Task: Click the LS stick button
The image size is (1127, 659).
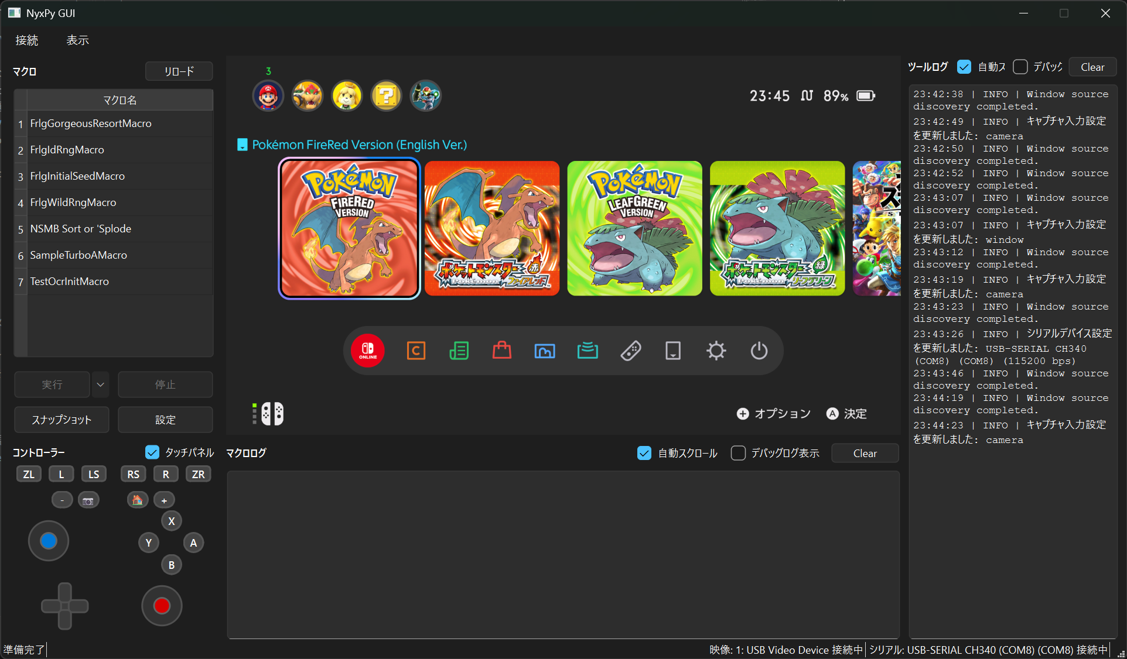Action: tap(94, 474)
